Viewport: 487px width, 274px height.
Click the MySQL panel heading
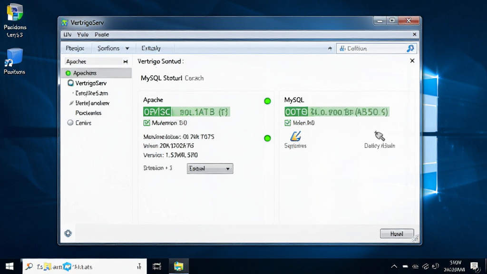[x=294, y=100]
